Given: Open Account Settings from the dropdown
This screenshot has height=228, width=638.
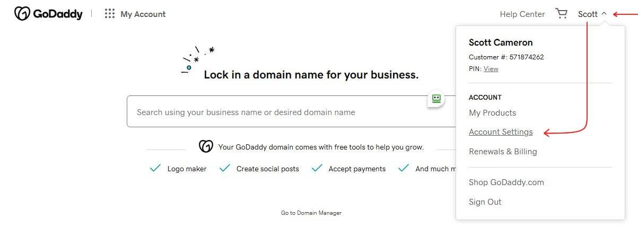Looking at the screenshot, I should pos(501,132).
